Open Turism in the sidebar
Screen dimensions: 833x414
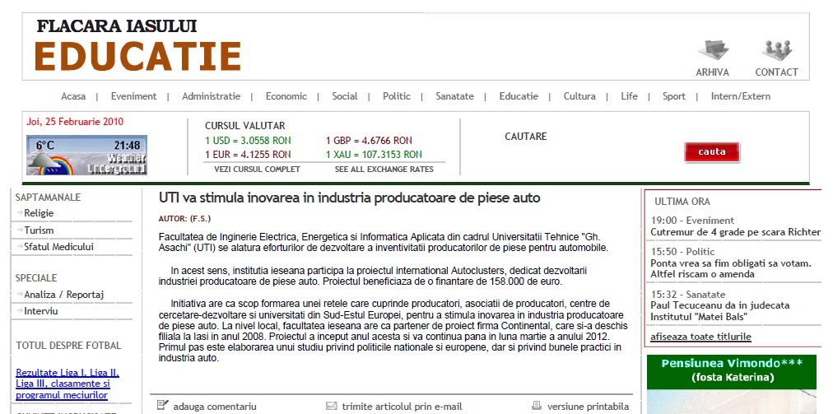pyautogui.click(x=39, y=230)
